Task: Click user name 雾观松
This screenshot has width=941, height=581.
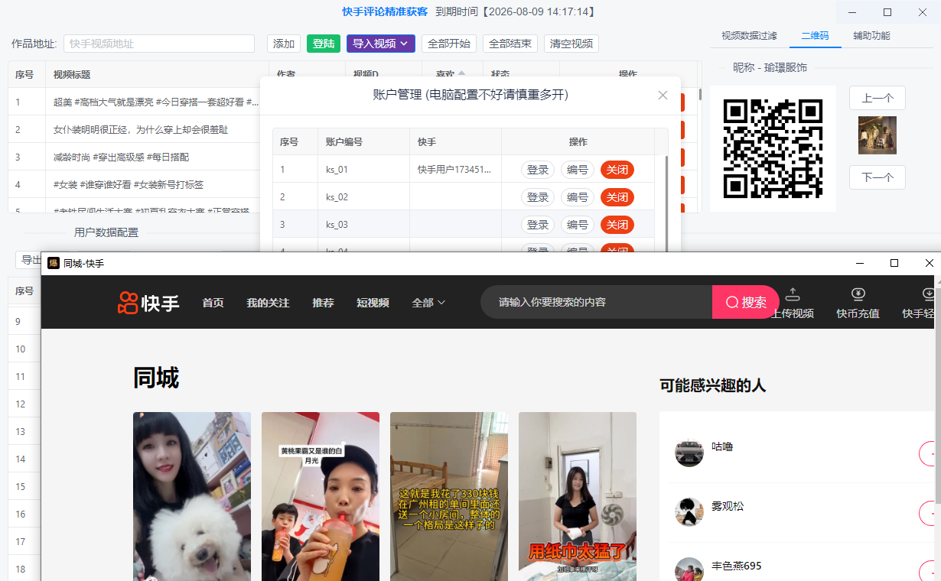Action: point(728,506)
